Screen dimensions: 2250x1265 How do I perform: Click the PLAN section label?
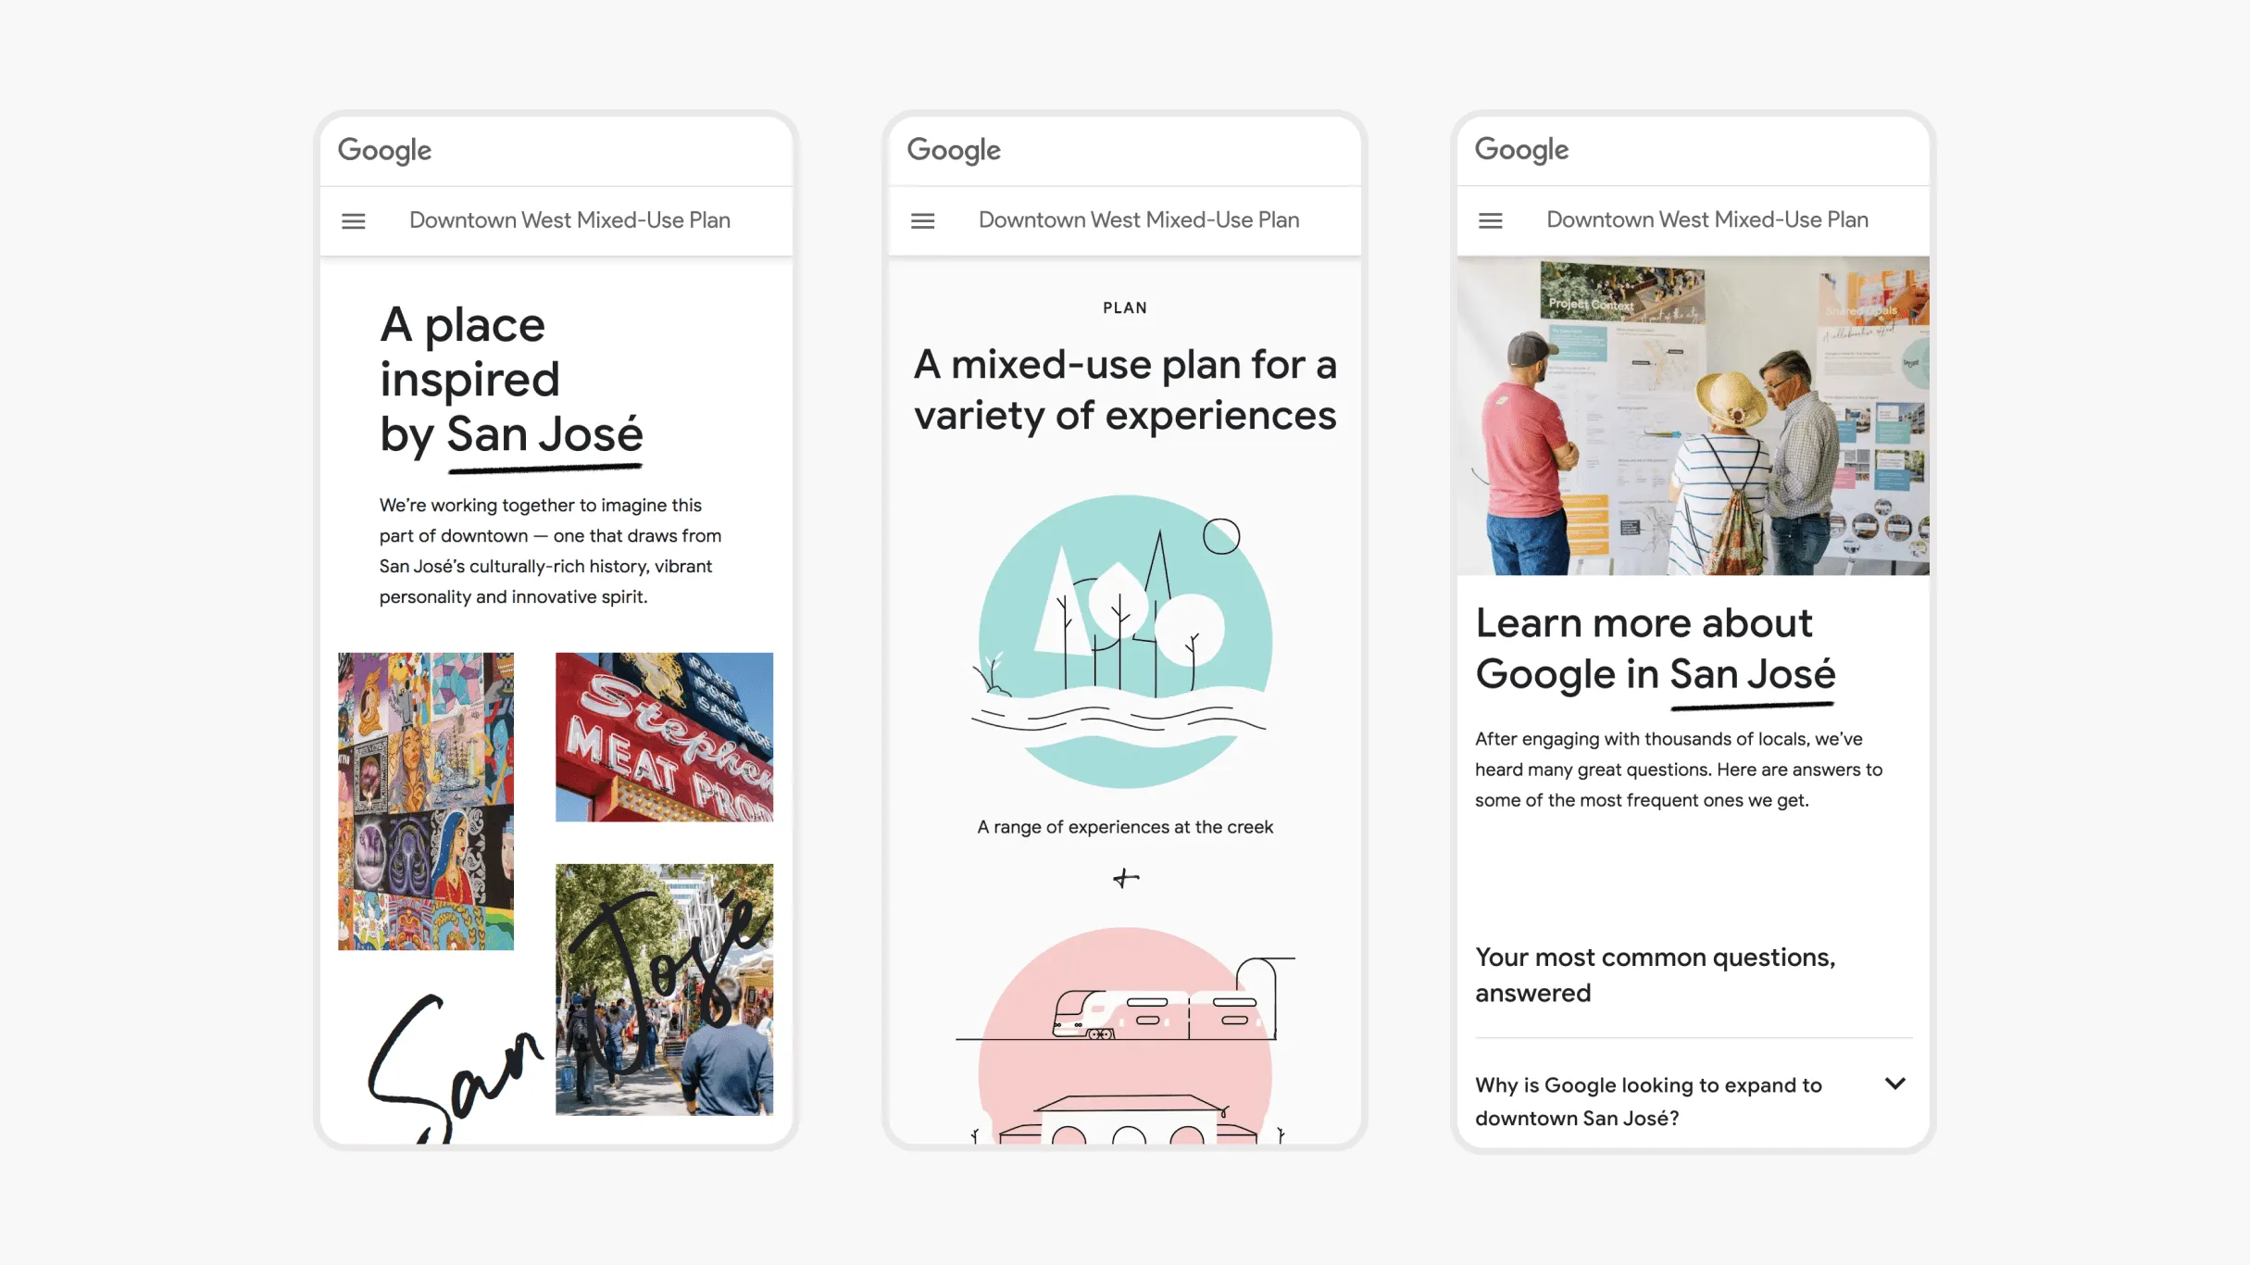1124,307
